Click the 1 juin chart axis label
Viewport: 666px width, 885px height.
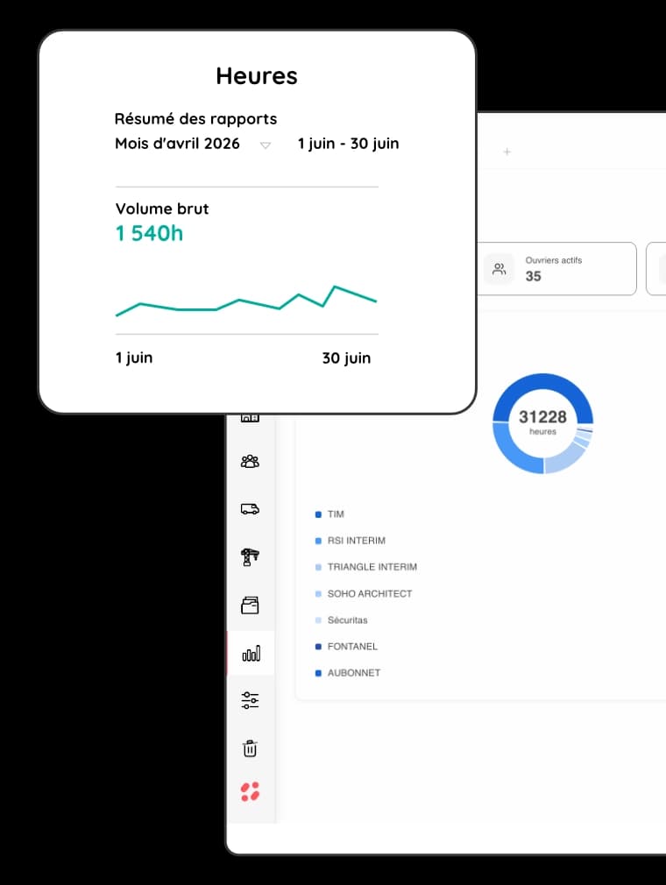tap(134, 358)
